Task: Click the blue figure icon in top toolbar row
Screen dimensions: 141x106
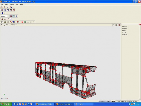Action: pyautogui.click(x=8, y=7)
